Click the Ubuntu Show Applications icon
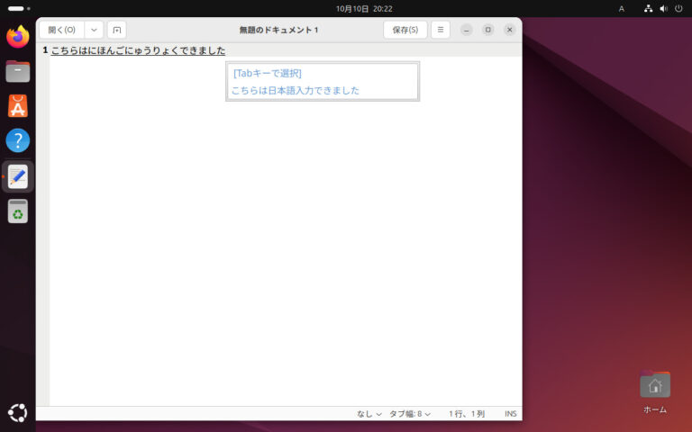Image resolution: width=692 pixels, height=432 pixels. (17, 412)
